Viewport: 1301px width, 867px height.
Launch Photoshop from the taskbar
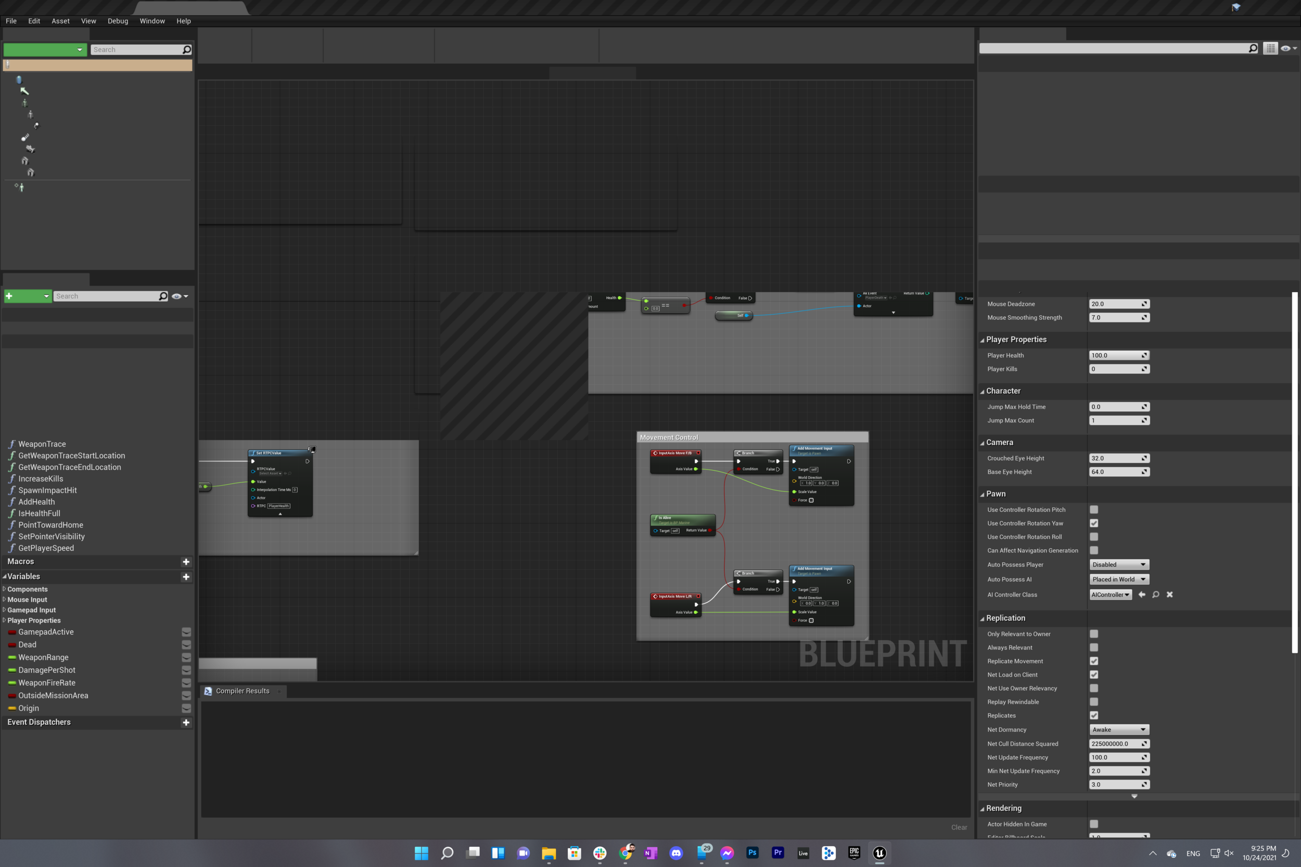coord(752,853)
